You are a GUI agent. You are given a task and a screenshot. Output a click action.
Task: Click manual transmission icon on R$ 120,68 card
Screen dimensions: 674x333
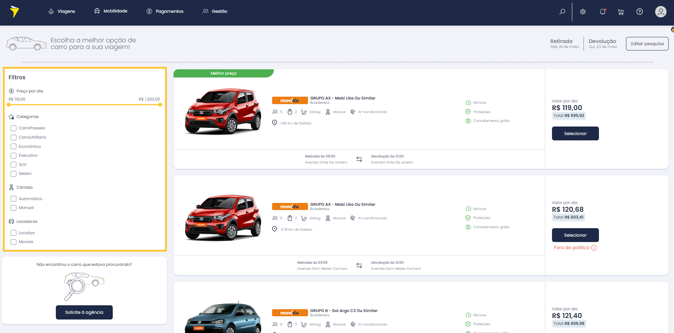pyautogui.click(x=328, y=218)
